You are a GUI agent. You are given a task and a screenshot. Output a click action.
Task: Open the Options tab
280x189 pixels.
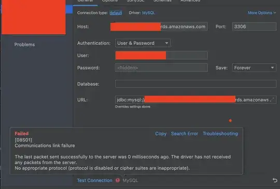pyautogui.click(x=110, y=1)
